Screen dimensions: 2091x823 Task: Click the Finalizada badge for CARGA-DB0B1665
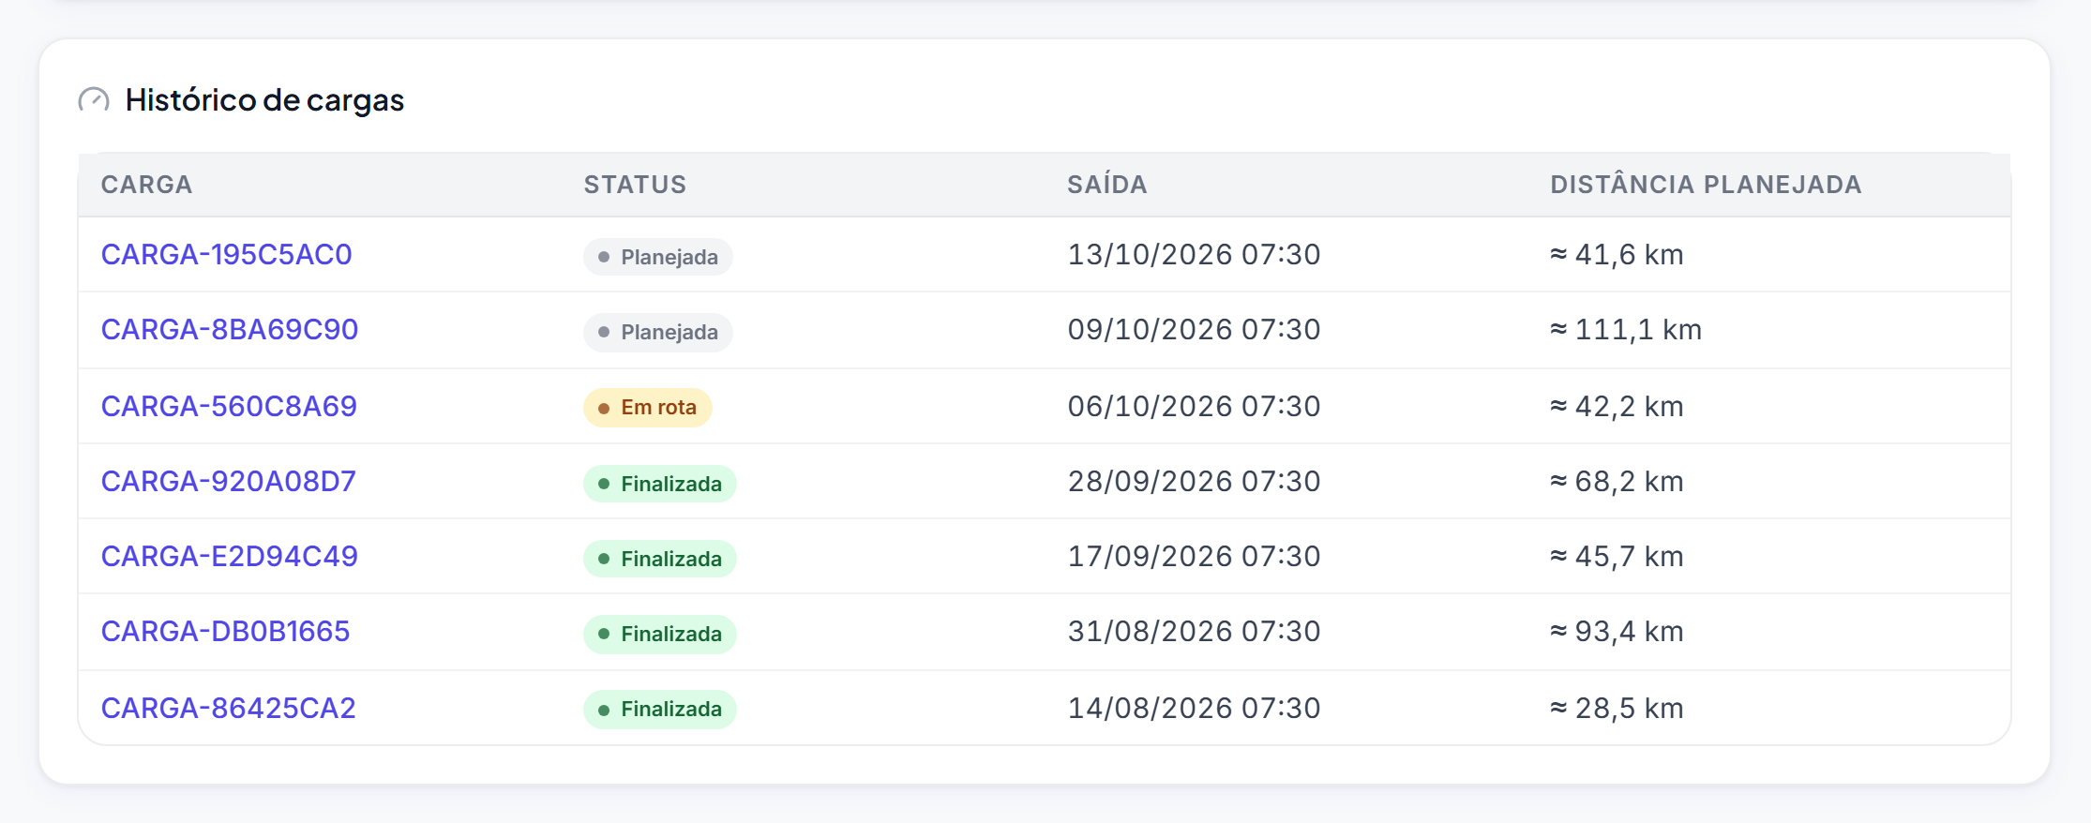coord(660,634)
